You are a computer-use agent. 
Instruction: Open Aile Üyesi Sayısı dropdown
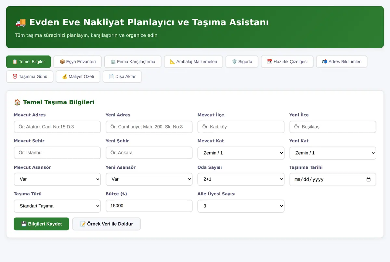point(241,206)
